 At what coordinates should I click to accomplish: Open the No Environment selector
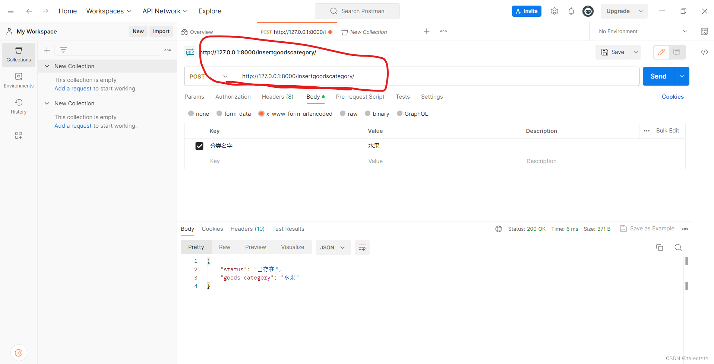pos(641,31)
